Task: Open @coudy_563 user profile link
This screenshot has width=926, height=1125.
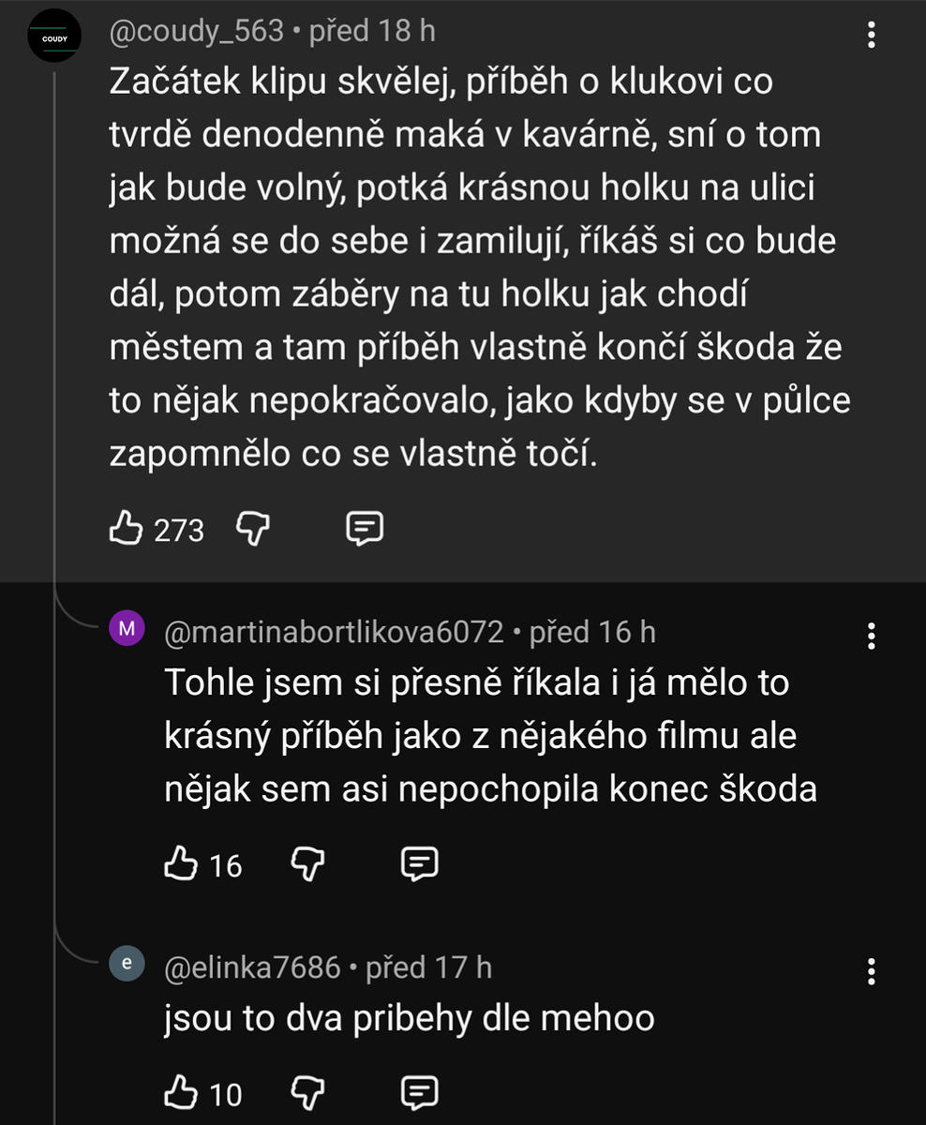Action: click(197, 32)
